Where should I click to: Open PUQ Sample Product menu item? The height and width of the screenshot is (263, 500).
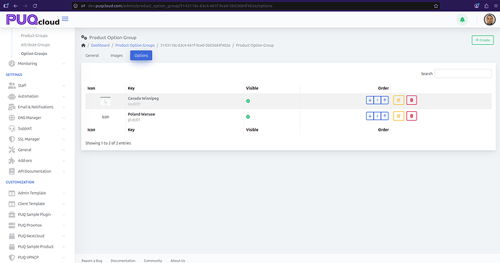(x=36, y=247)
